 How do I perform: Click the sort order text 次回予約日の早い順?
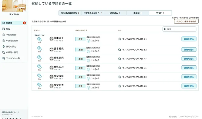[40, 21]
